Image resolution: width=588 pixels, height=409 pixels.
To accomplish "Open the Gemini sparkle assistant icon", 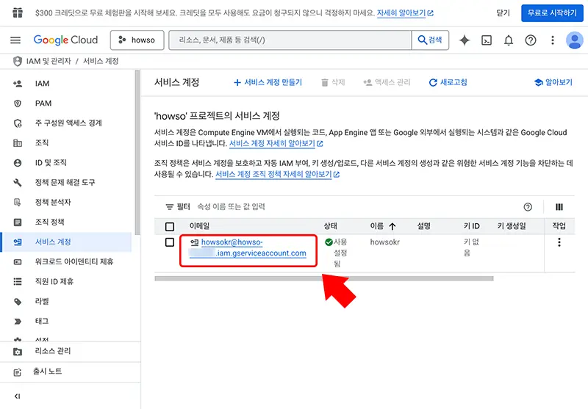I will tap(465, 40).
